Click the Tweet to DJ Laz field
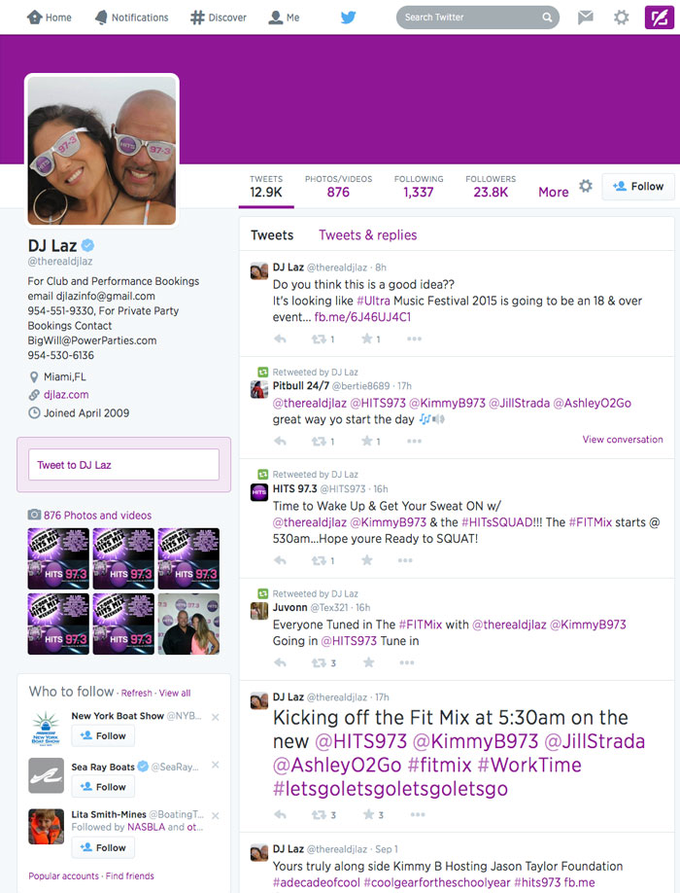This screenshot has height=893, width=680. tap(124, 465)
